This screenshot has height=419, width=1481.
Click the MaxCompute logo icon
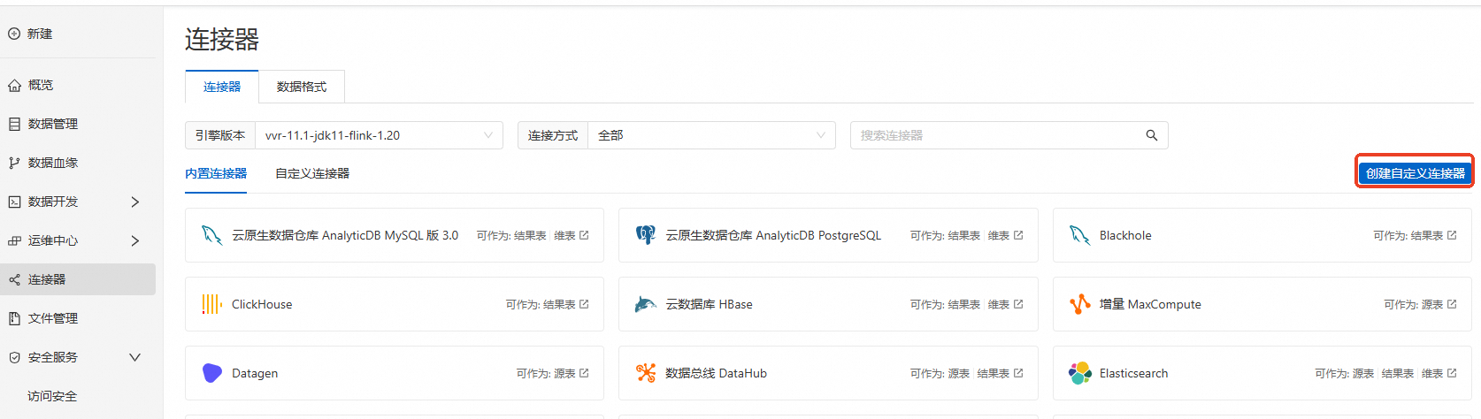click(1079, 304)
